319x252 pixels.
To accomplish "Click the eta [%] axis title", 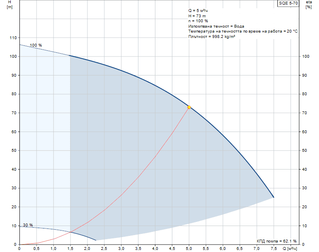I will click(309, 5).
